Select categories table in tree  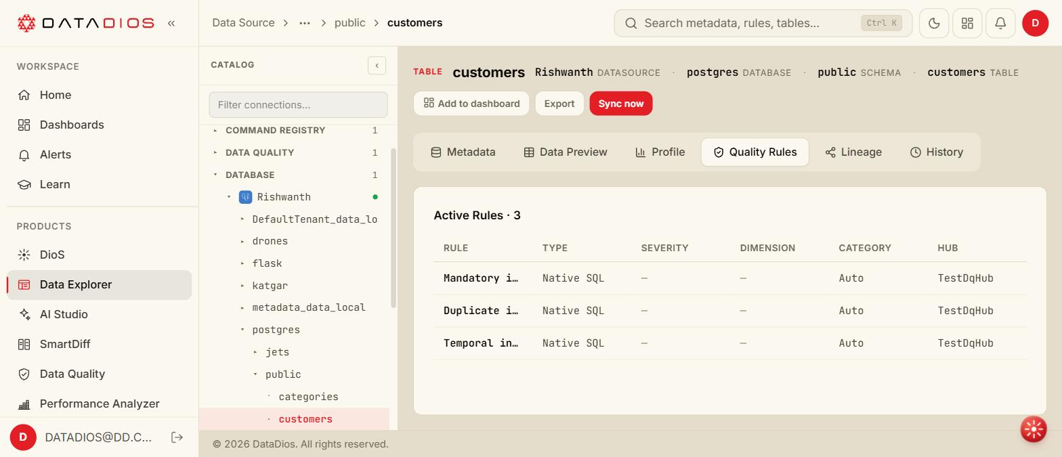point(308,397)
